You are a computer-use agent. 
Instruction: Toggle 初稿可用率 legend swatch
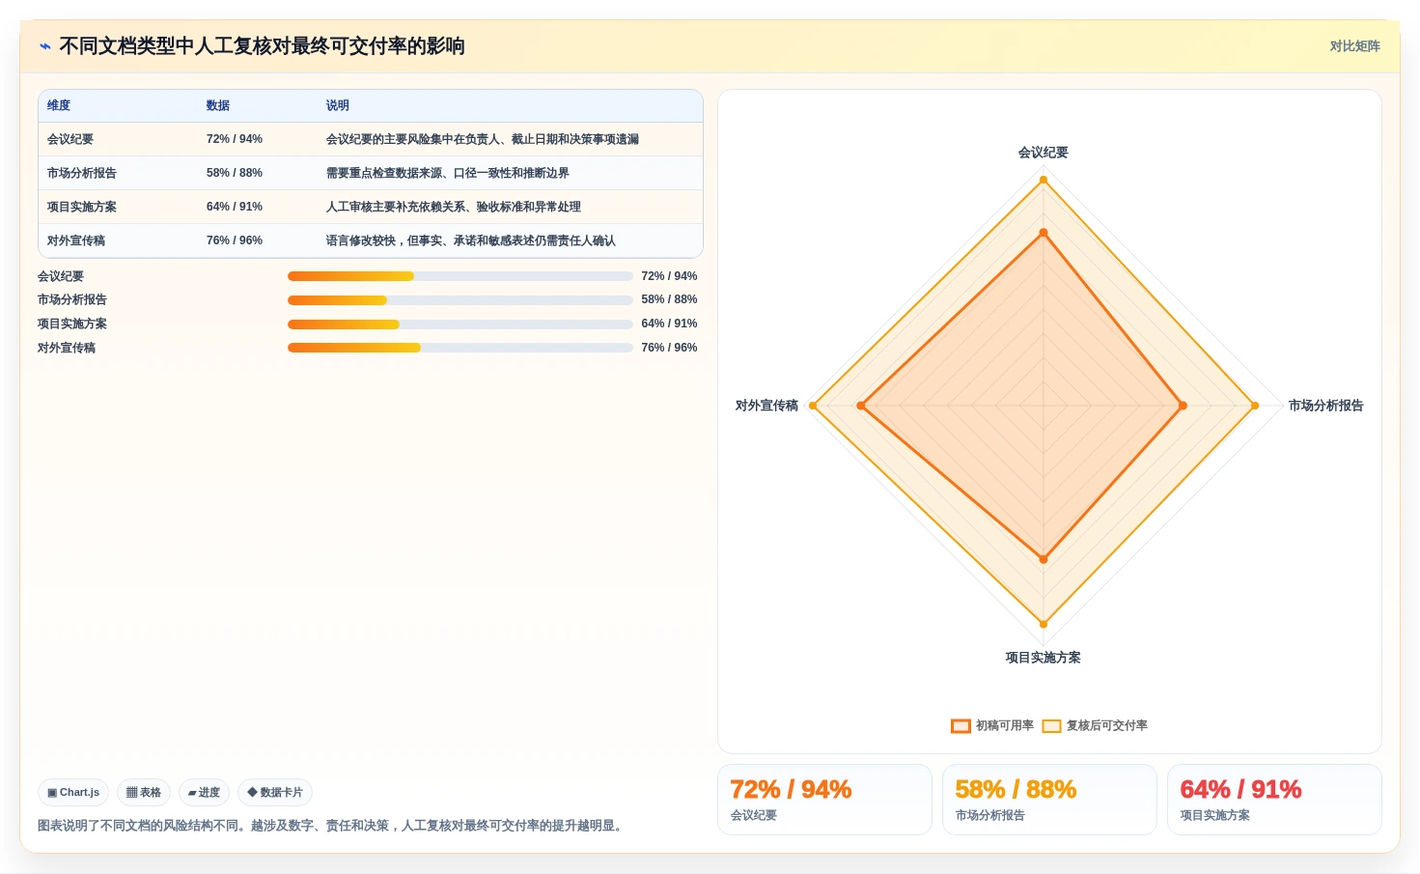[x=961, y=726]
